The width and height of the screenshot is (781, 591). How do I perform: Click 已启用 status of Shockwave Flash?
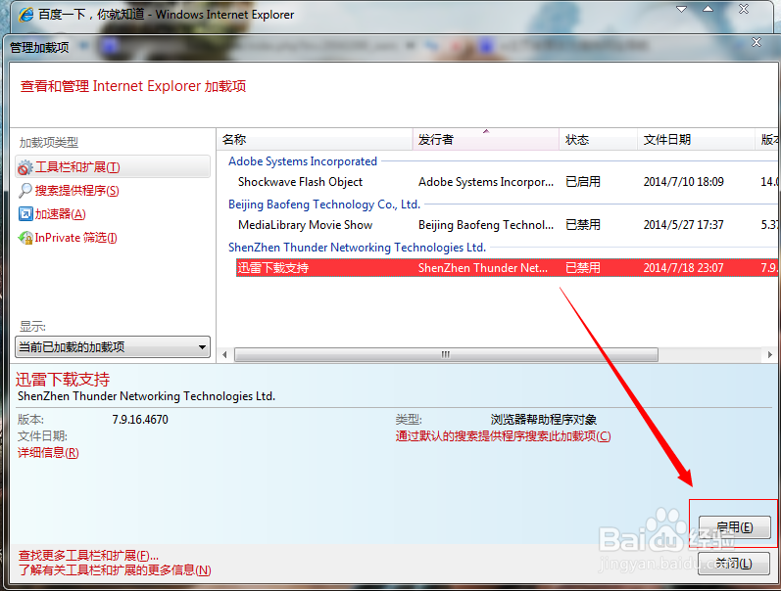pyautogui.click(x=583, y=182)
